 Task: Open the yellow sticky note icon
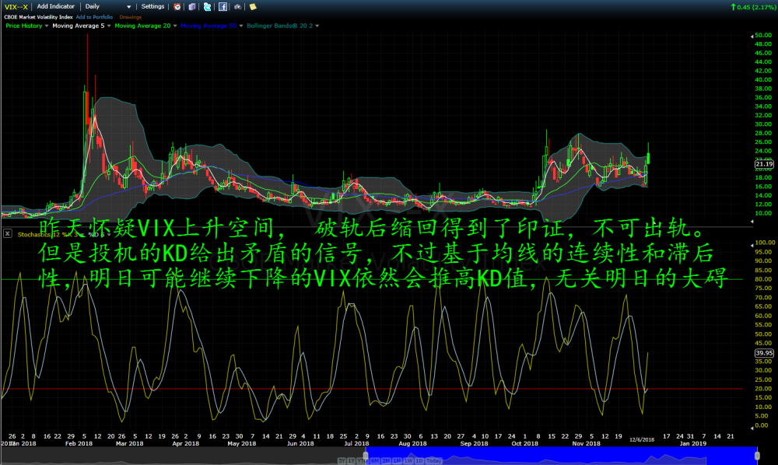[253, 6]
